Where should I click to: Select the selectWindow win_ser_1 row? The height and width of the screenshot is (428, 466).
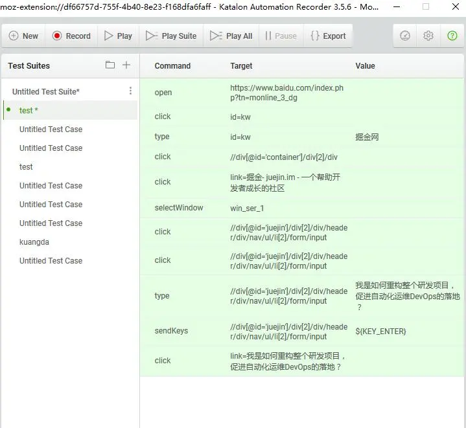[301, 208]
